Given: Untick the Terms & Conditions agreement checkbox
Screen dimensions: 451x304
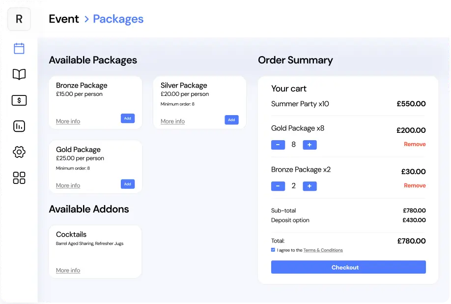Looking at the screenshot, I should 273,250.
